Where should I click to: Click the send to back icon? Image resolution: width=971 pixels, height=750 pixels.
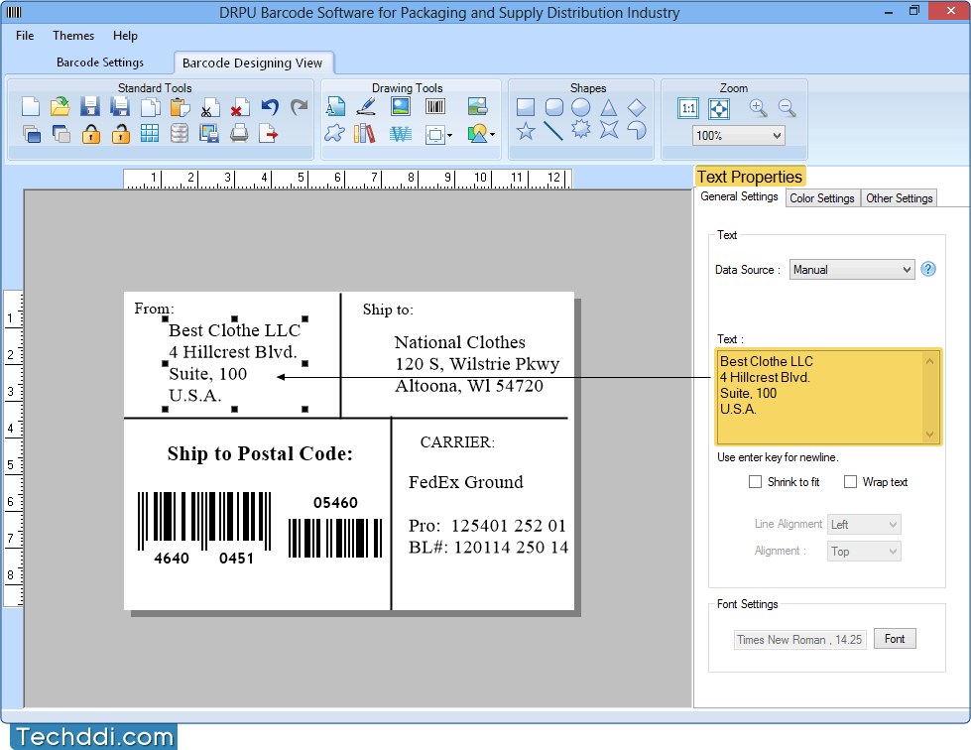(x=61, y=134)
